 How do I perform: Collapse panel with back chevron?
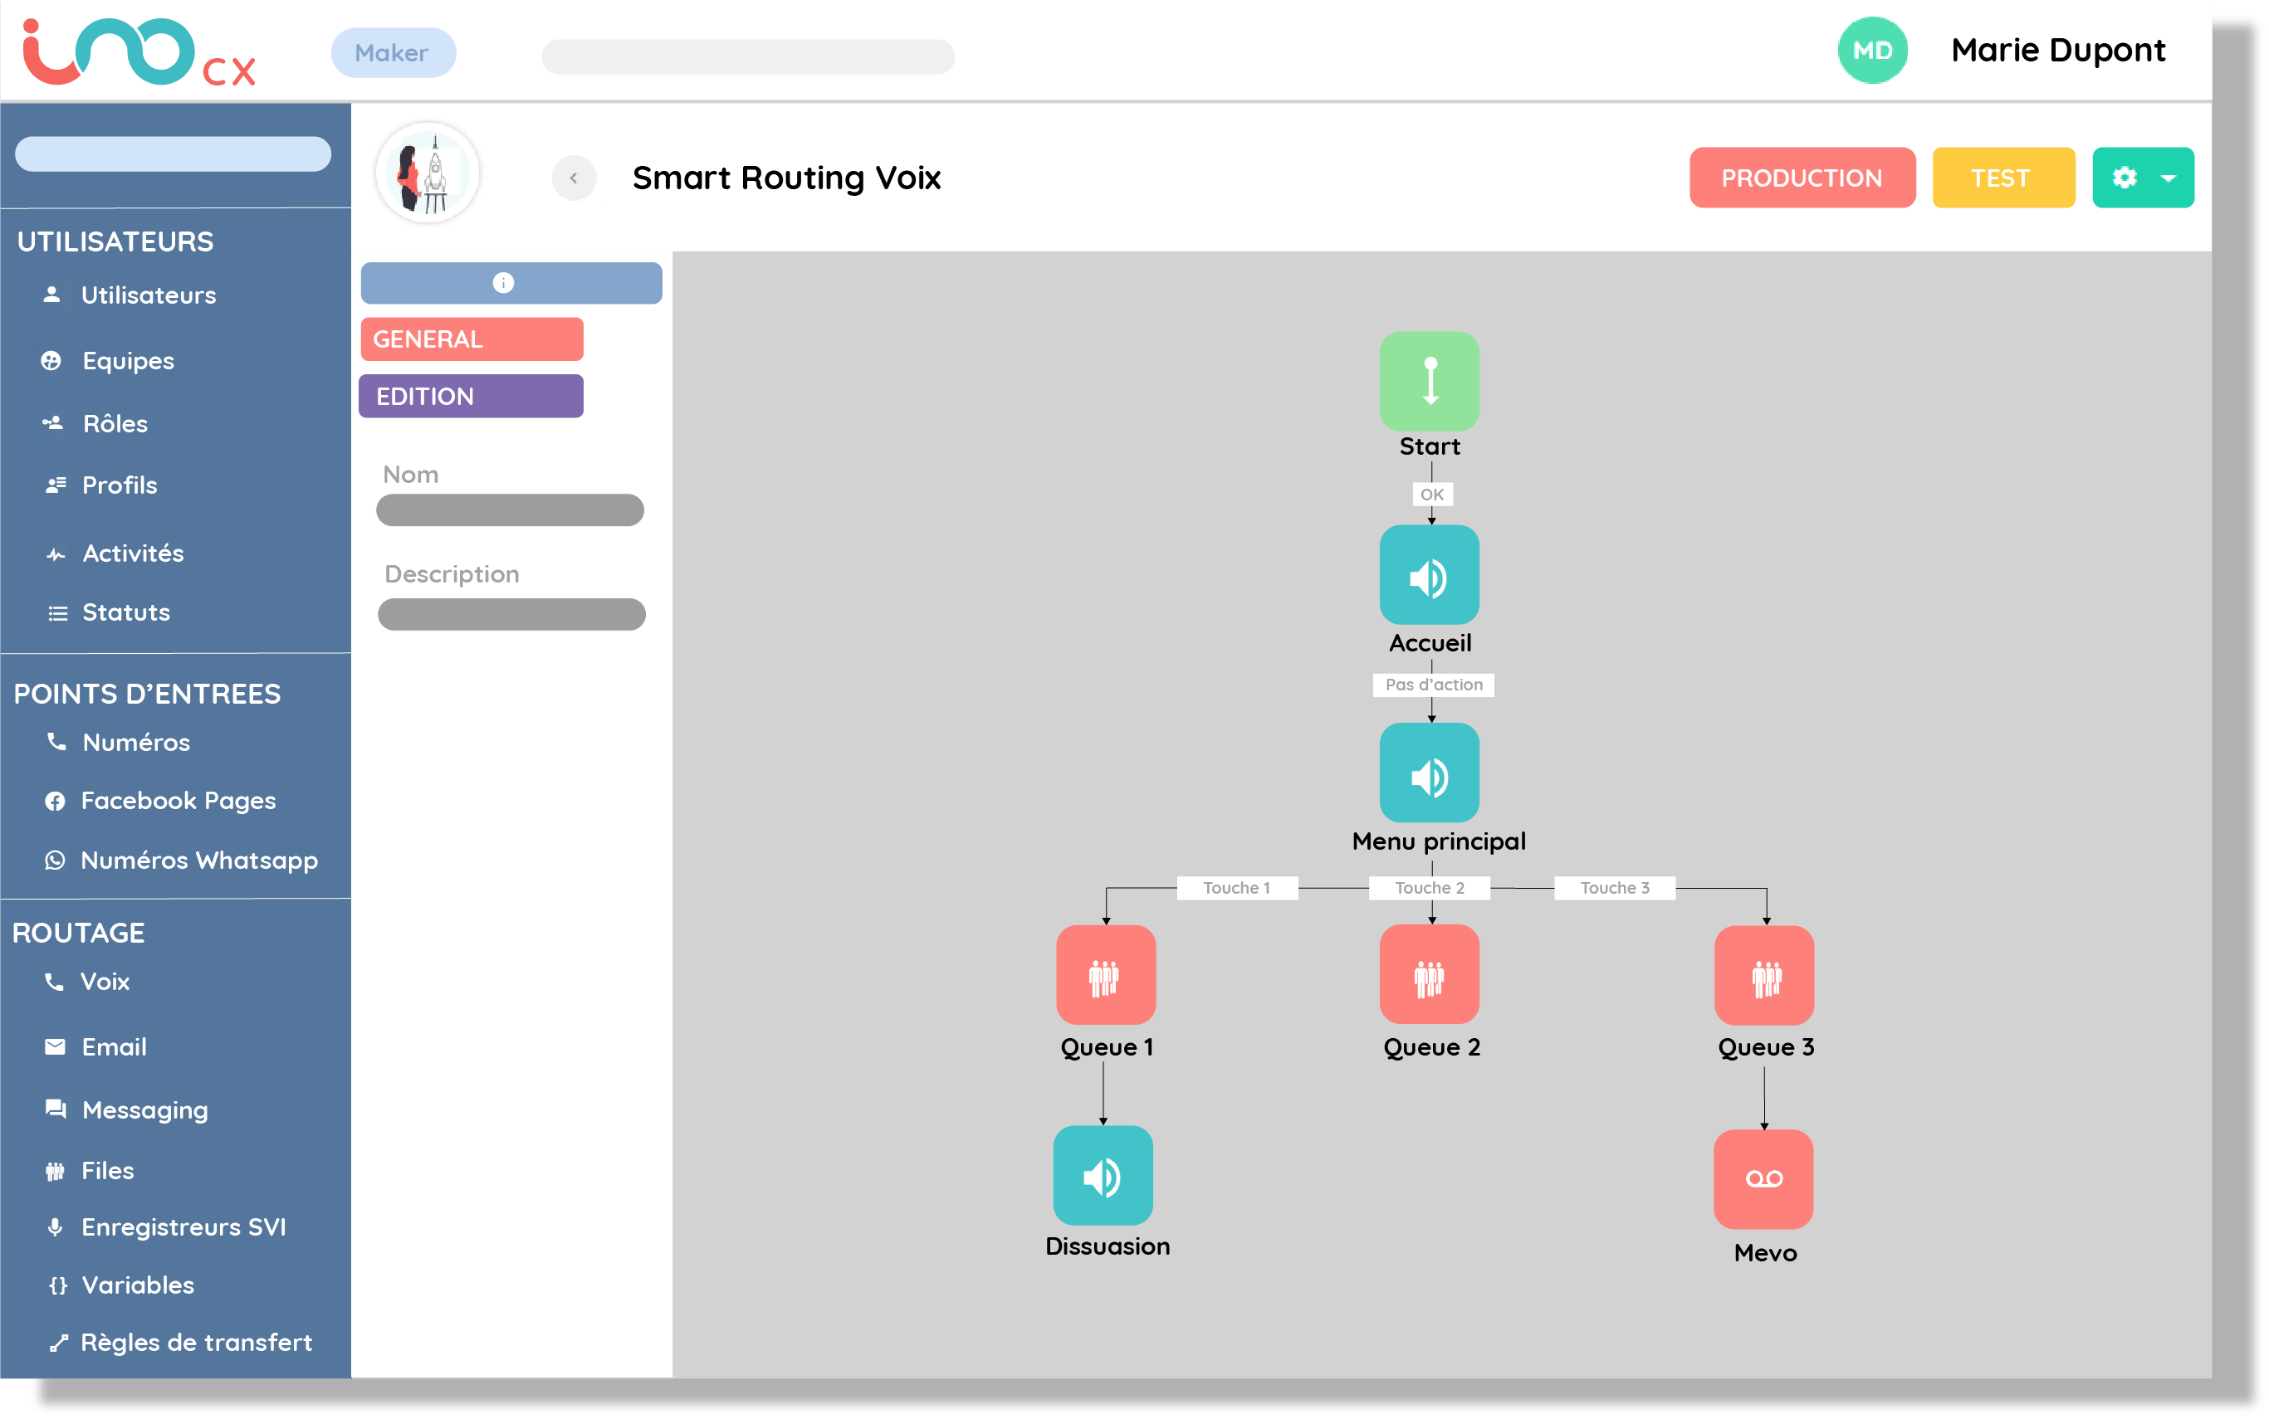click(x=574, y=178)
